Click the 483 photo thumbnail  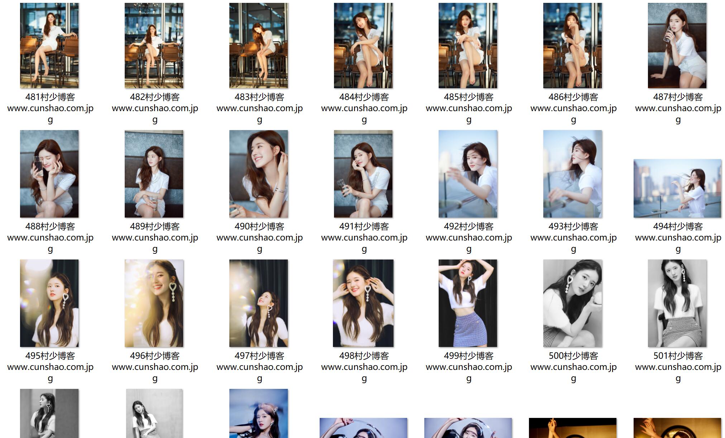tap(259, 46)
